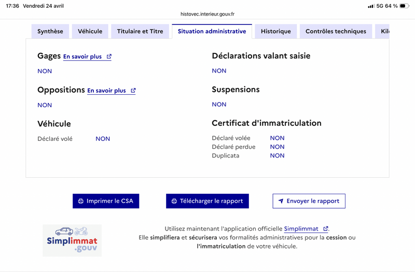Follow the Gages En savoir plus link

[82, 57]
